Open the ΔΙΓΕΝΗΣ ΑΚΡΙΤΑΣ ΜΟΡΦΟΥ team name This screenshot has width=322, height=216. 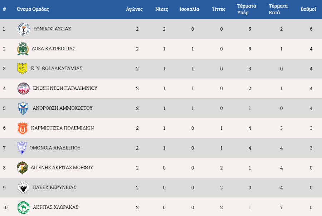[62, 168]
